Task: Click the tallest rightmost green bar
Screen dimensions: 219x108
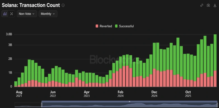Action: [215, 52]
